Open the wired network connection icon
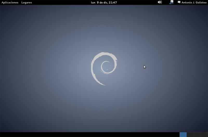208x137 pixels. pyautogui.click(x=172, y=2)
